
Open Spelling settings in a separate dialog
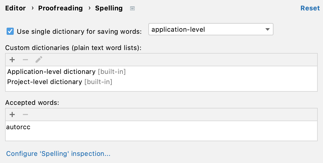[132, 8]
